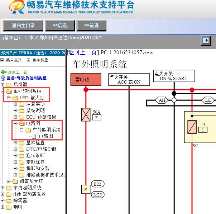Expand the 车内照明系统 node
This screenshot has width=216, height=214.
(x=3, y=188)
